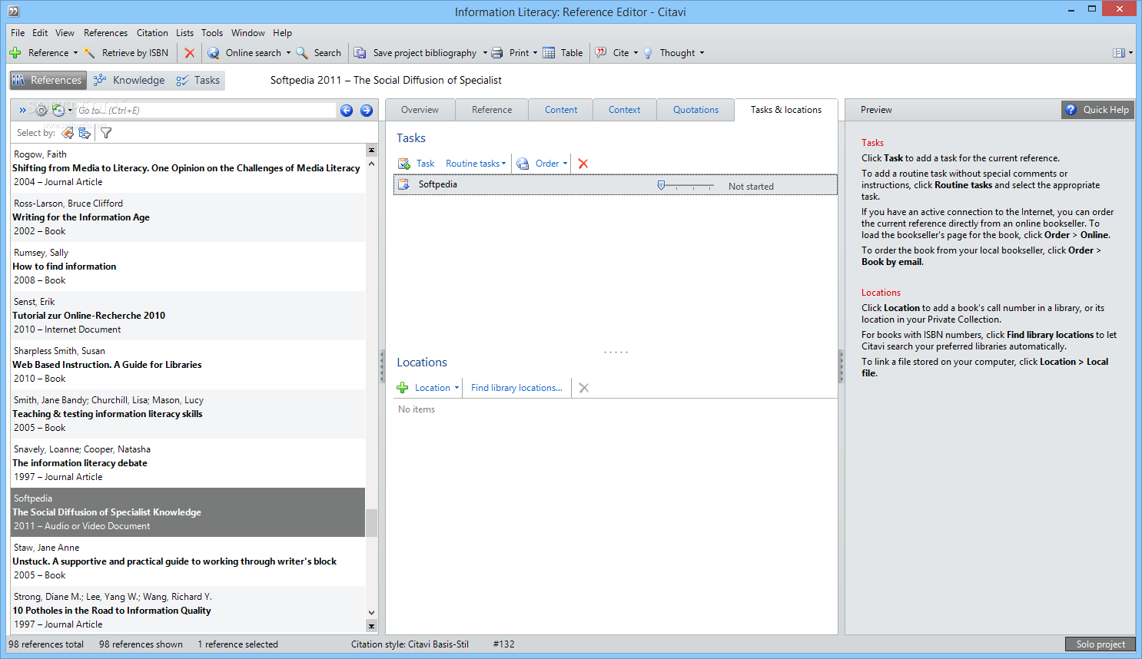The height and width of the screenshot is (659, 1142).
Task: Click the Quick Help button
Action: tap(1097, 110)
